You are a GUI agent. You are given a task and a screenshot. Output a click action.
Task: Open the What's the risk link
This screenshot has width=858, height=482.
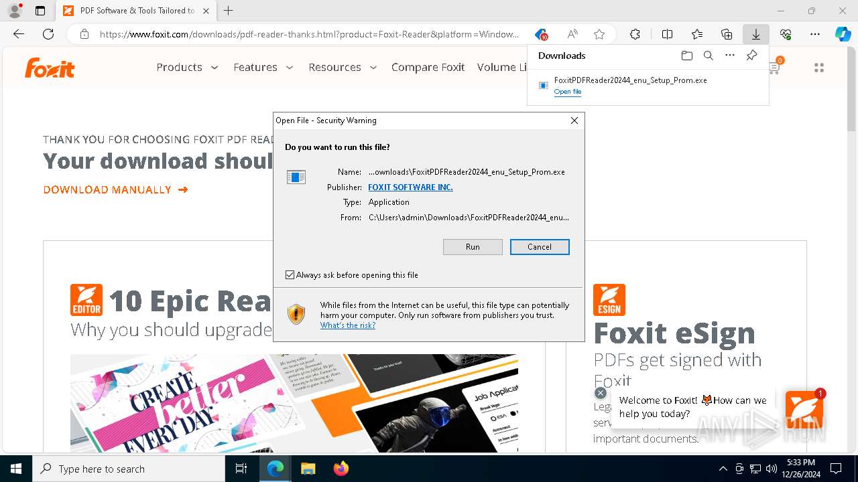coord(348,325)
